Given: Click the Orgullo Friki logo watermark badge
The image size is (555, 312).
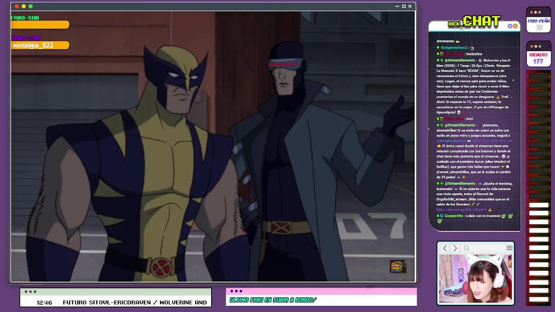Looking at the screenshot, I should [398, 266].
